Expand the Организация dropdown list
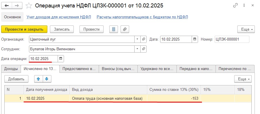260x114 pixels. [x=137, y=39]
